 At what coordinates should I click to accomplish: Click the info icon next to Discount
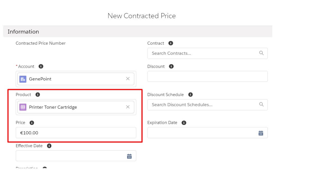(x=171, y=66)
